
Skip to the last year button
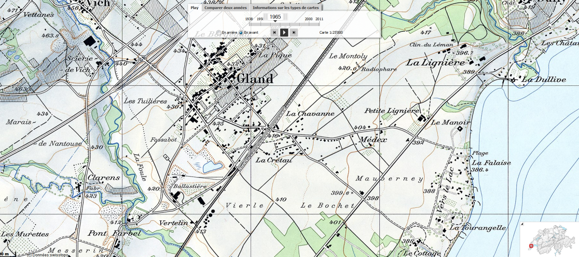click(294, 32)
